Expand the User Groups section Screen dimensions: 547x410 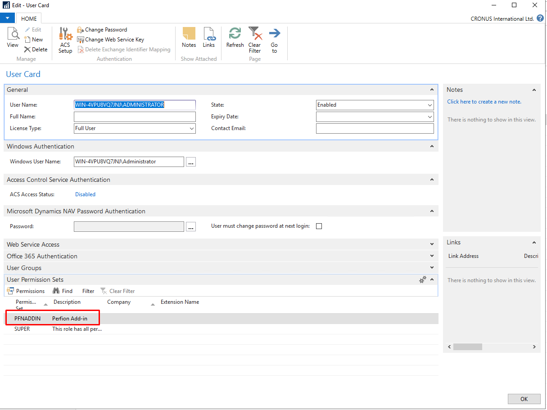pyautogui.click(x=432, y=268)
